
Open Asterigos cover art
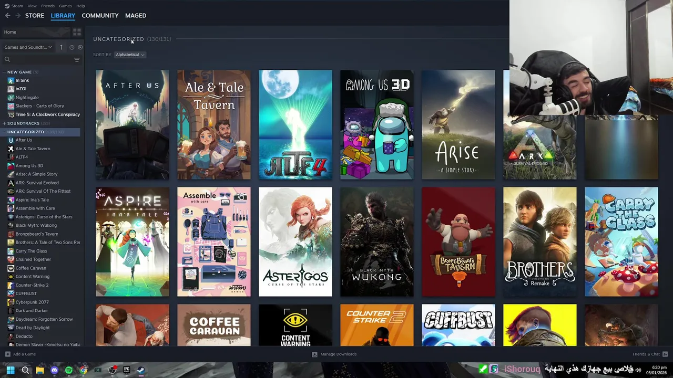[x=295, y=242]
